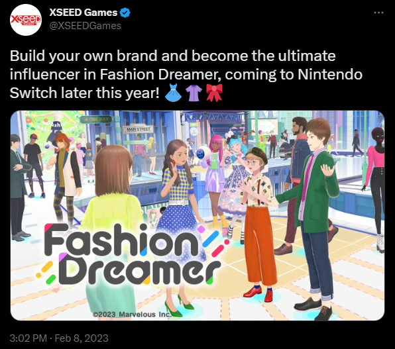Click the red ribbon bow emoji
This screenshot has height=349, width=395.
point(214,93)
